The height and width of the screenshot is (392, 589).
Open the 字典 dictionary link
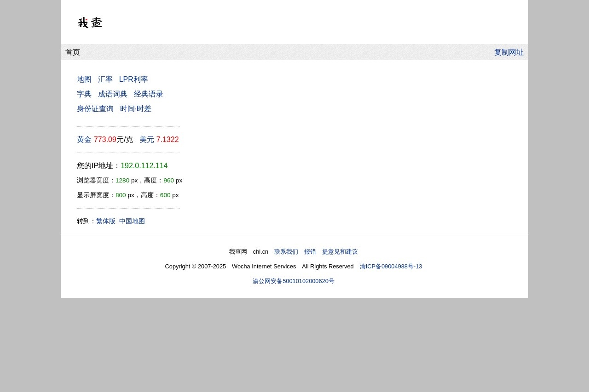point(84,94)
